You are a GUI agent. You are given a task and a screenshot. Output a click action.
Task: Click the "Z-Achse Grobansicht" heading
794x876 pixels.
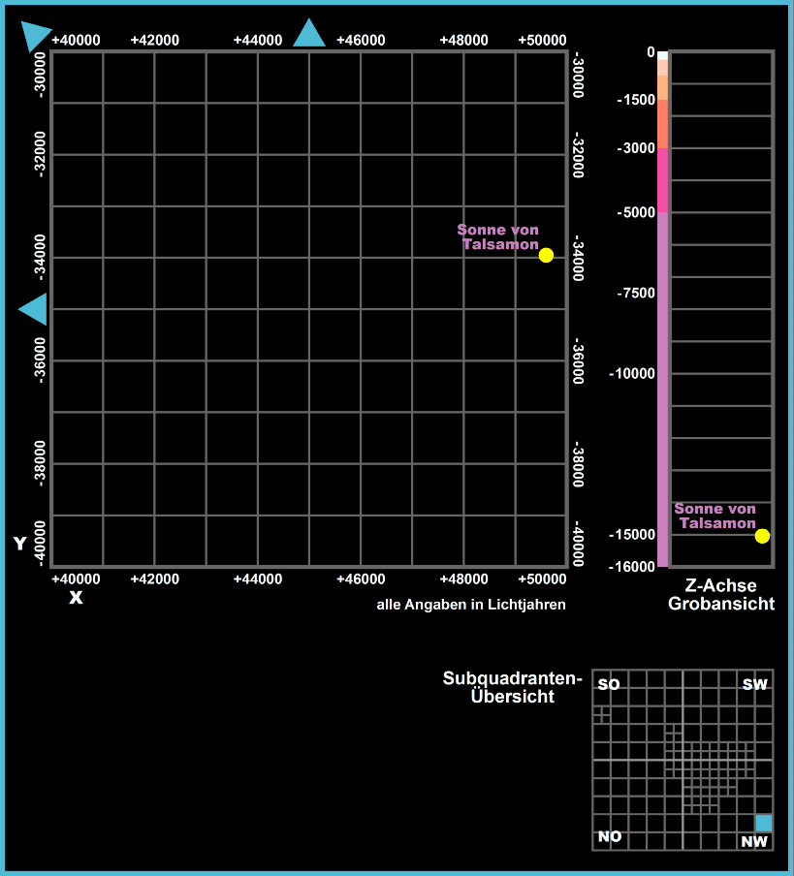pos(721,595)
